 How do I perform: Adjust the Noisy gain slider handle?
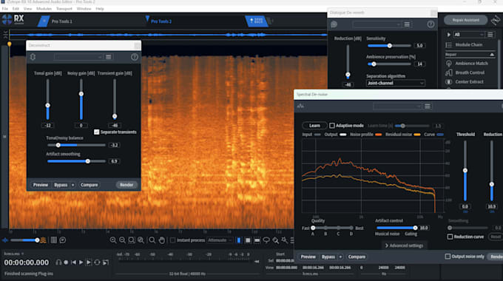pyautogui.click(x=81, y=94)
